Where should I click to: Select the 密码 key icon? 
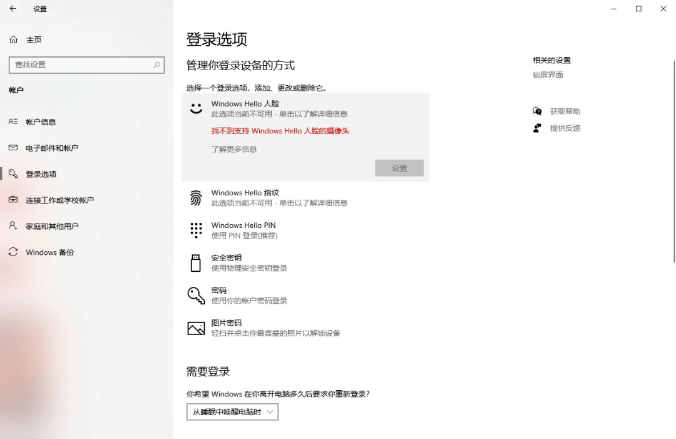[196, 295]
